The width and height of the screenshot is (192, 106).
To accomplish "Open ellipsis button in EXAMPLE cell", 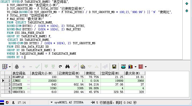I will click(x=28, y=77).
